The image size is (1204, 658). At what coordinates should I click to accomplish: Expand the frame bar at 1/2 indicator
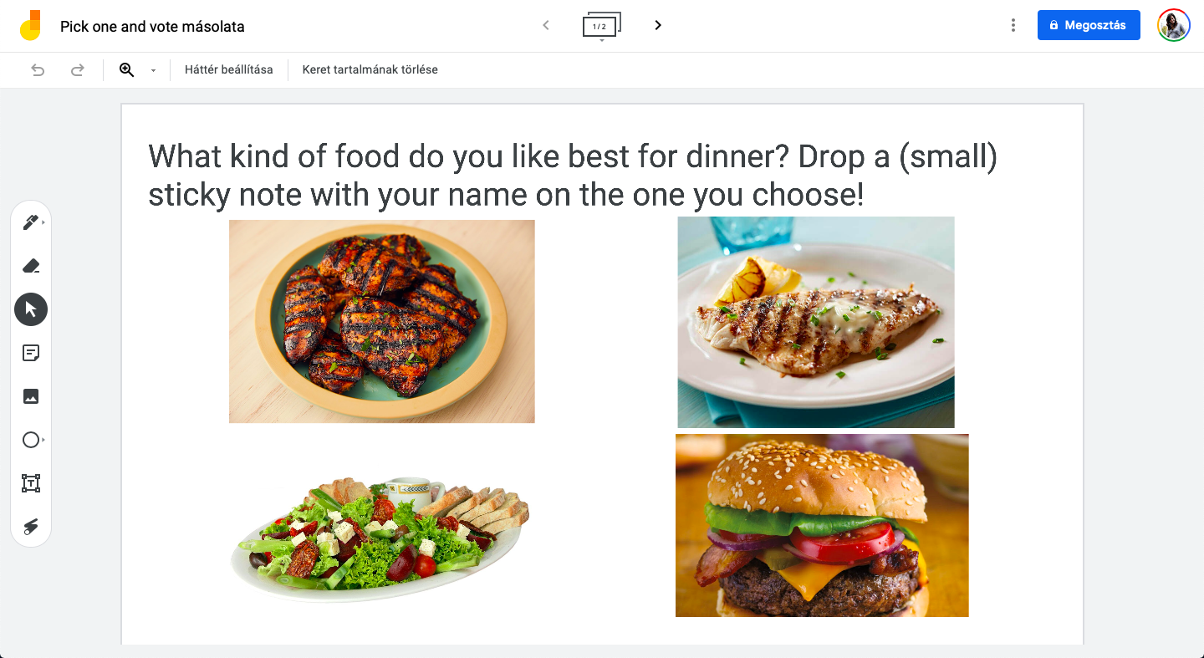[601, 27]
